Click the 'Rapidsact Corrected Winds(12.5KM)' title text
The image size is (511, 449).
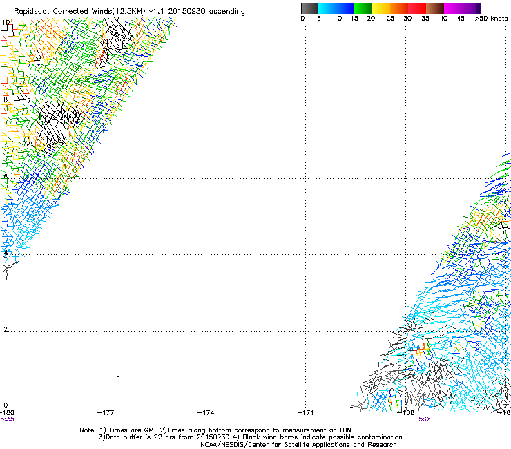[79, 12]
